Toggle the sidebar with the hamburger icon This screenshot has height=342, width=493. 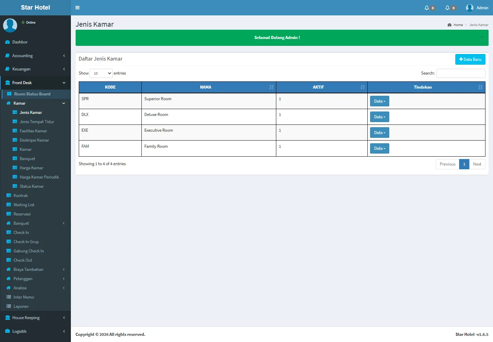pyautogui.click(x=77, y=8)
